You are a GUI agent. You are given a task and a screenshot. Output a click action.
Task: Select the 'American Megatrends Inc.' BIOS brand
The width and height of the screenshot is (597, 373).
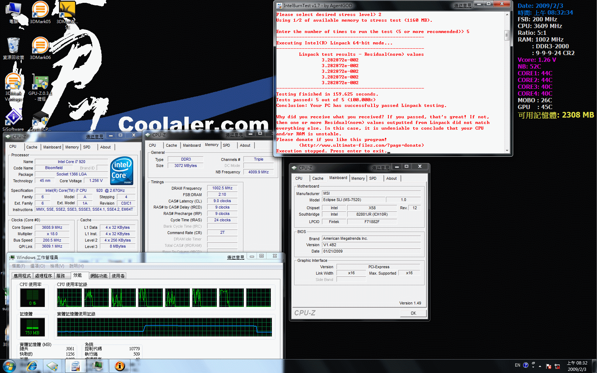pos(371,239)
